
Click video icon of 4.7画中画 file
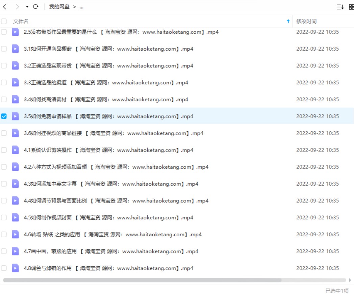tap(15, 251)
